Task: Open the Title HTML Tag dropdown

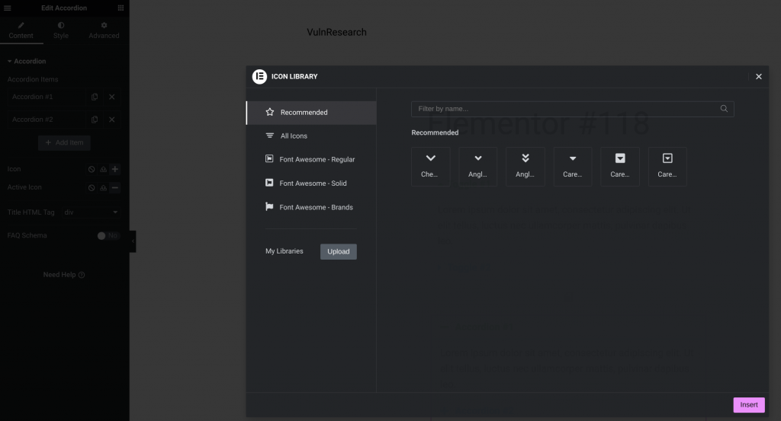Action: [x=91, y=212]
